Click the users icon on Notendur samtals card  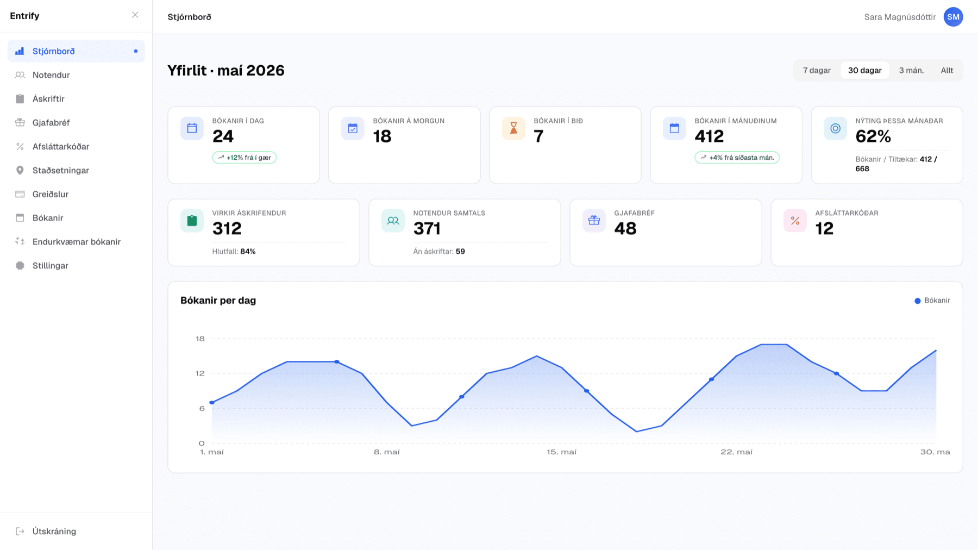pyautogui.click(x=393, y=221)
